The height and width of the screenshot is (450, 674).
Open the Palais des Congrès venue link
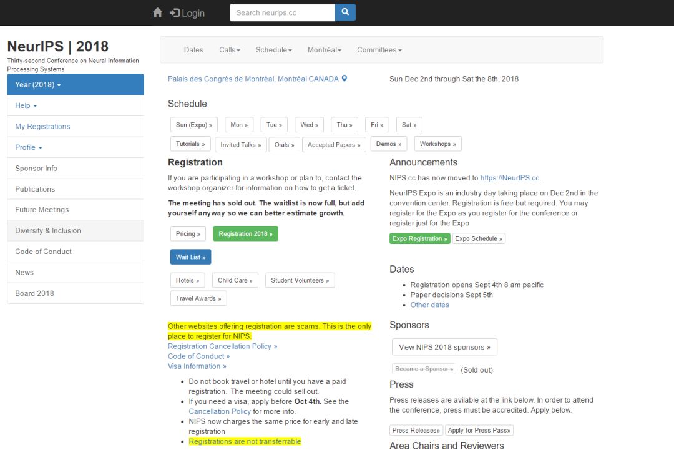[x=253, y=79]
